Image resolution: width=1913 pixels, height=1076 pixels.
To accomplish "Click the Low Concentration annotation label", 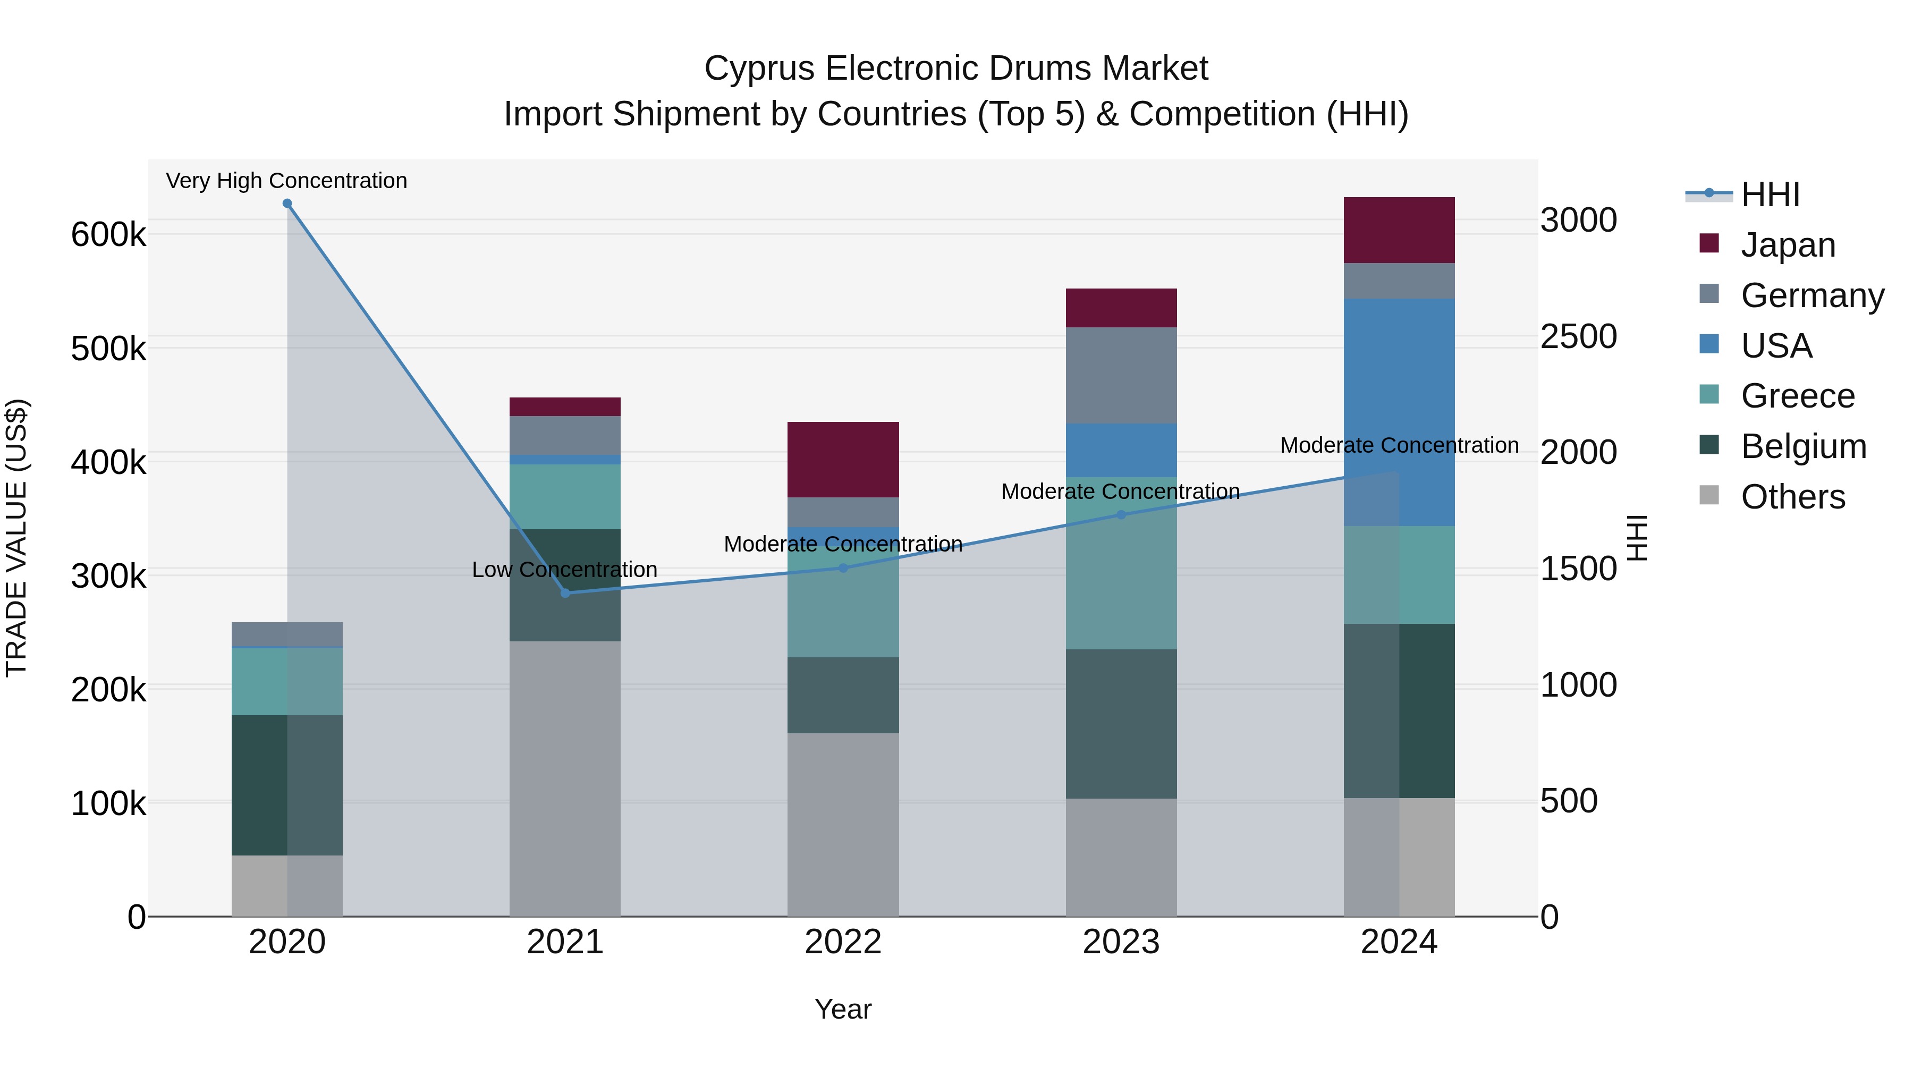I will pos(564,570).
